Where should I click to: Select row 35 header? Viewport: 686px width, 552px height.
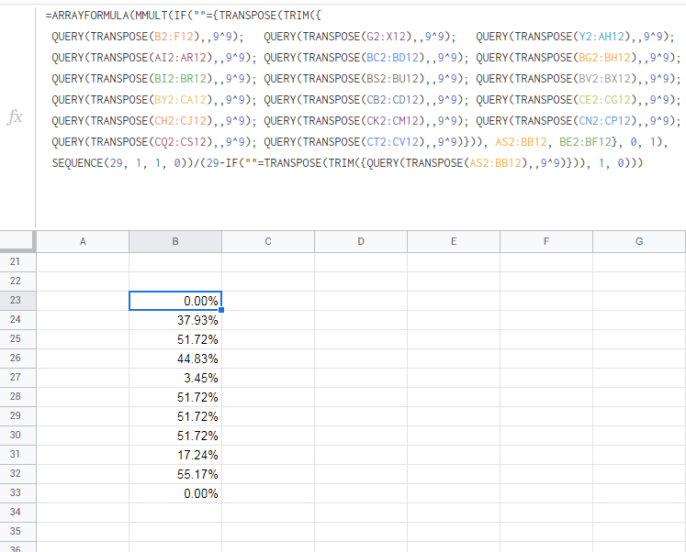pos(17,531)
